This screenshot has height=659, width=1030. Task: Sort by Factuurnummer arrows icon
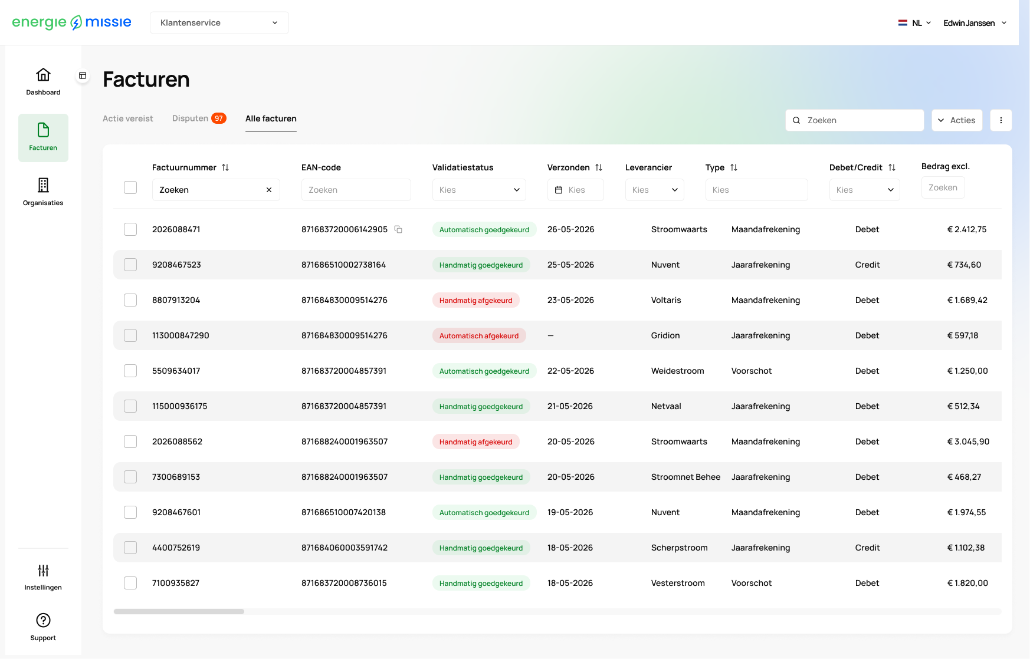pos(225,167)
